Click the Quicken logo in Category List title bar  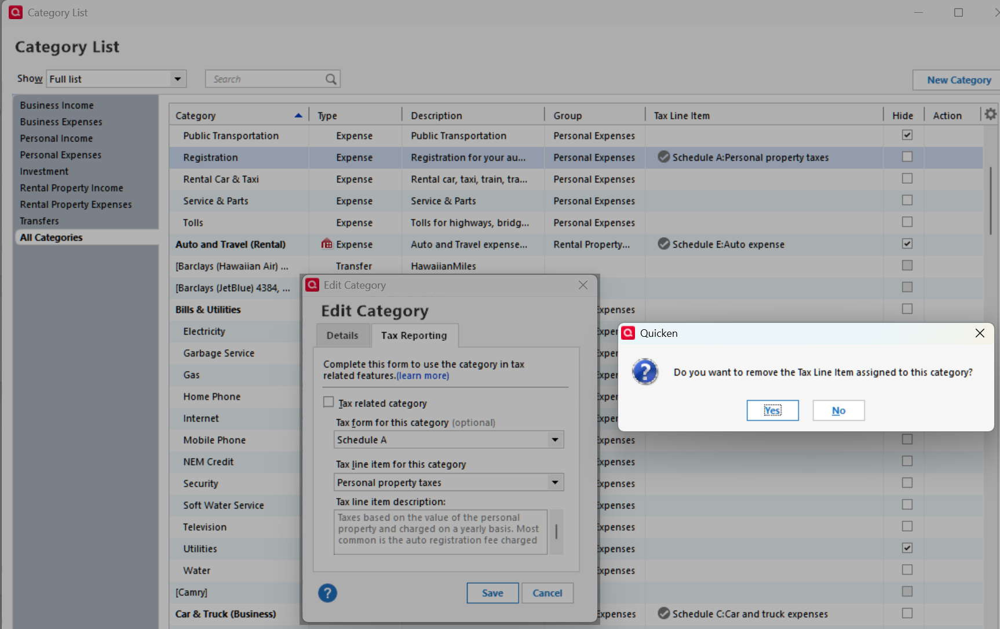(16, 12)
